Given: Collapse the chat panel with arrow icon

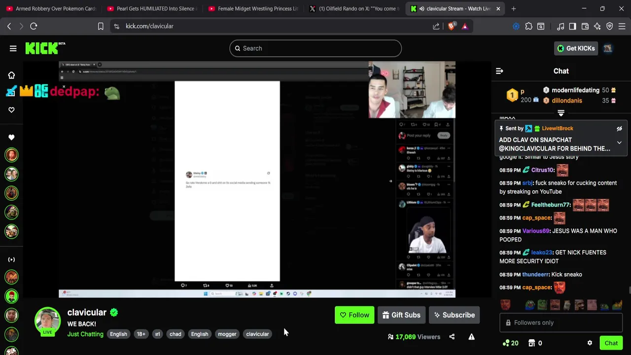Looking at the screenshot, I should 499,71.
